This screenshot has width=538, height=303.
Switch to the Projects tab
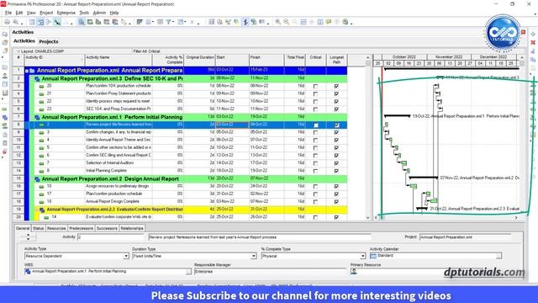click(x=49, y=41)
